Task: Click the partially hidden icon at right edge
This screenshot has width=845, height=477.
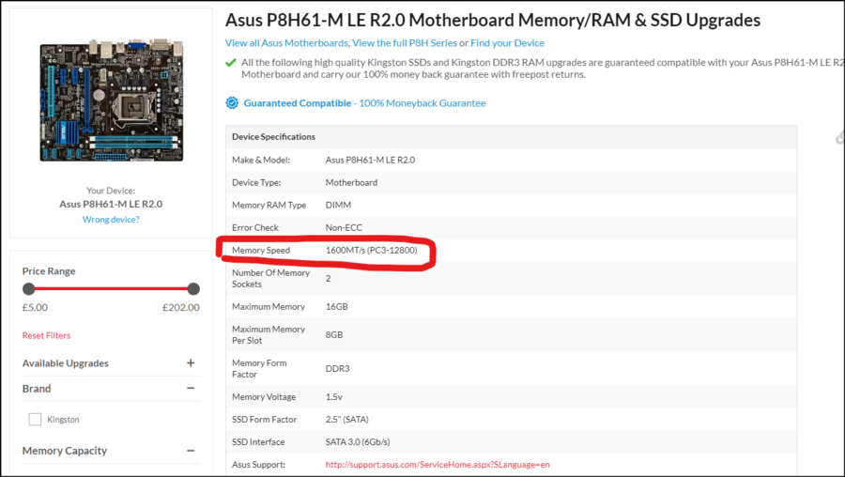Action: click(x=840, y=137)
